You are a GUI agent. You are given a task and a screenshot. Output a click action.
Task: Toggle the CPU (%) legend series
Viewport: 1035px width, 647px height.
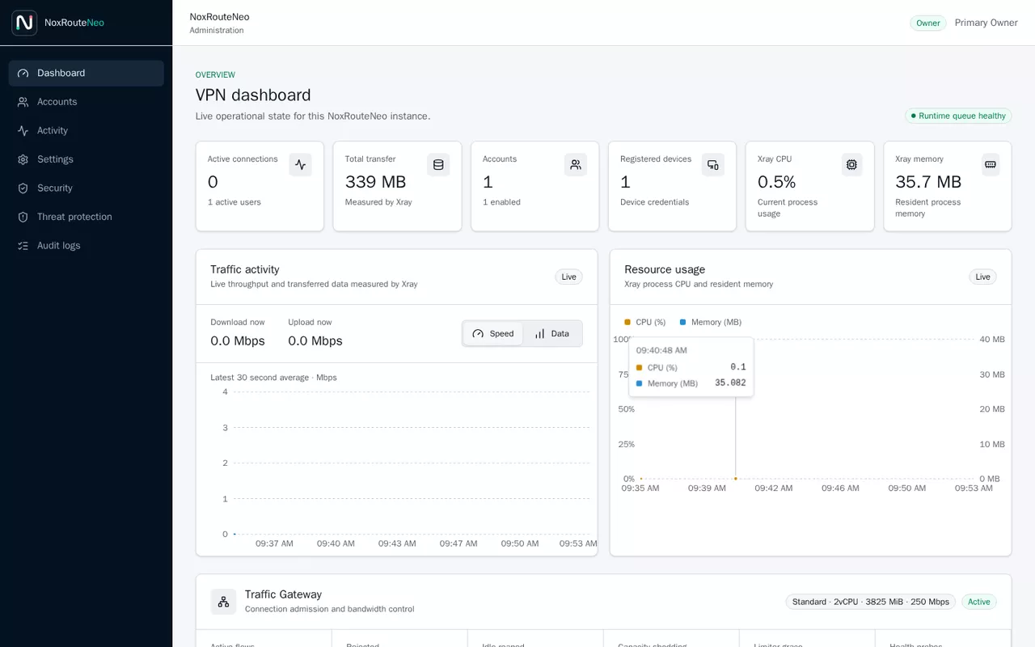[x=645, y=322]
